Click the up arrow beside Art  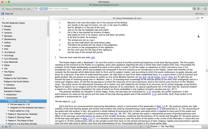(x=3, y=127)
